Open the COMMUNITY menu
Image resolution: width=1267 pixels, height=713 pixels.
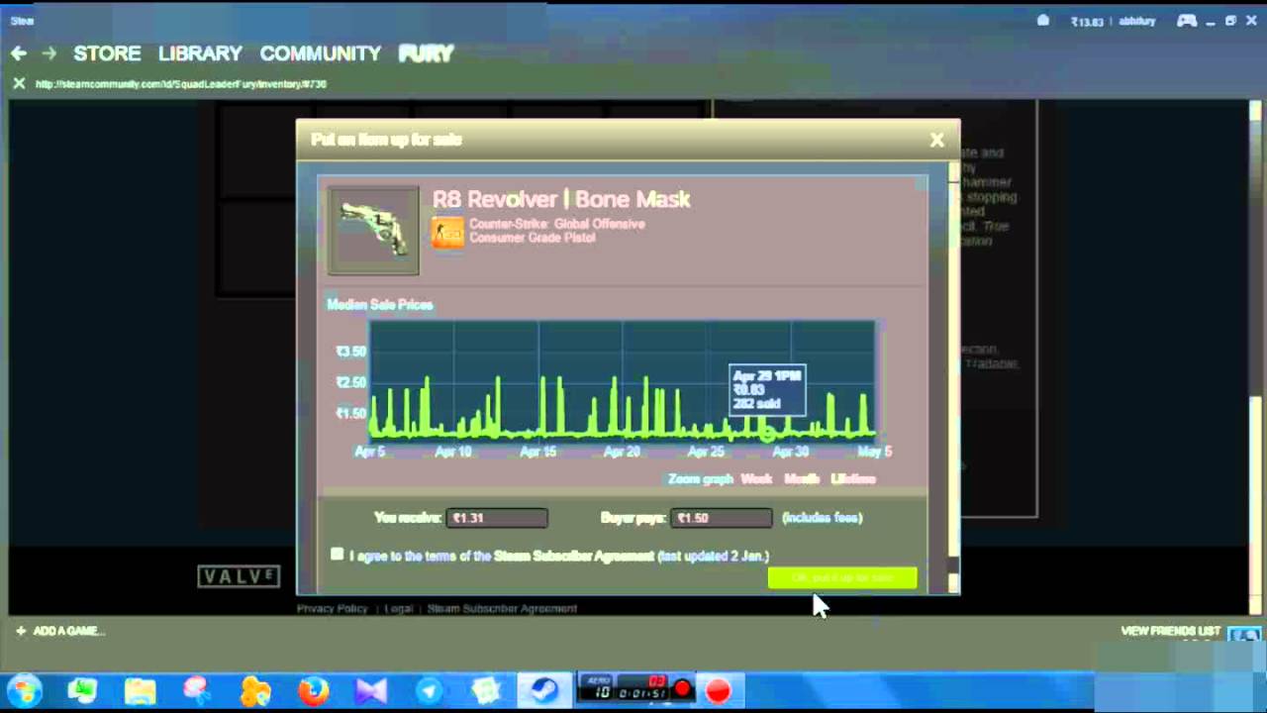click(x=320, y=53)
